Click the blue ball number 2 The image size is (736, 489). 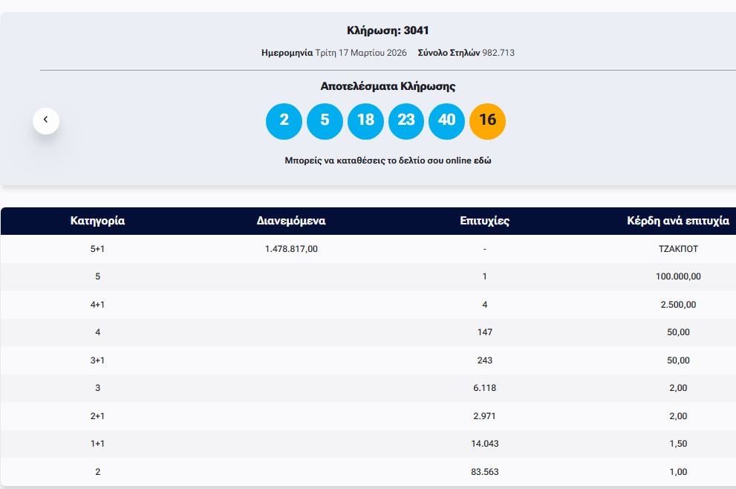[x=284, y=120]
